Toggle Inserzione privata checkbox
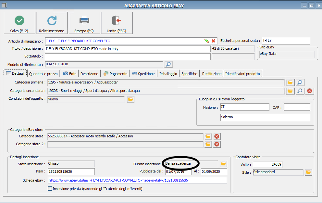The height and width of the screenshot is (203, 322). pyautogui.click(x=50, y=189)
